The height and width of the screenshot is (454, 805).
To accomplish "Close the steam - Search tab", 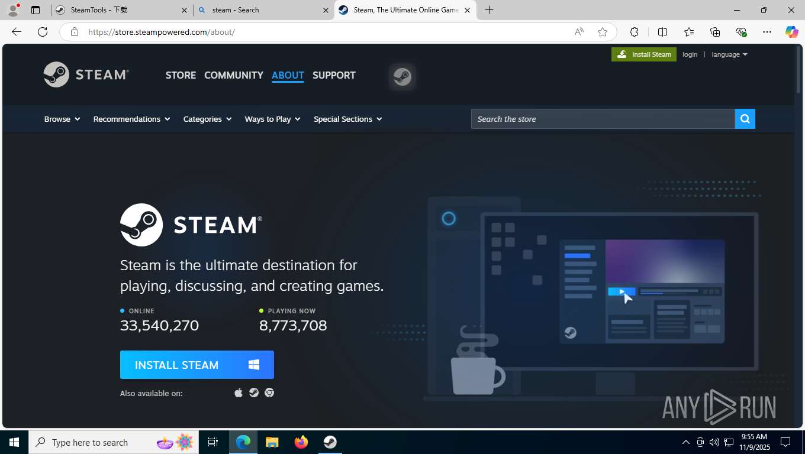I will point(326,10).
